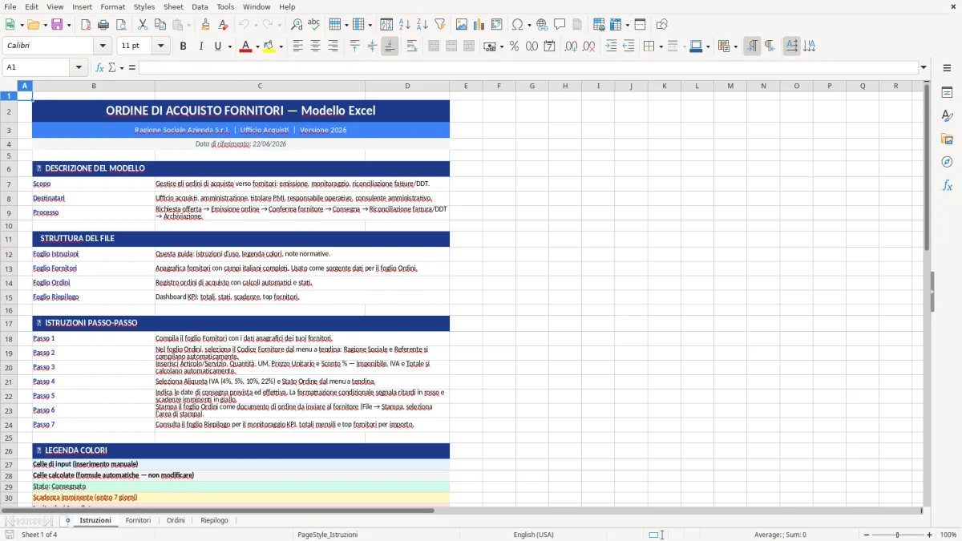This screenshot has height=541, width=962.
Task: Click the zoom out minus button
Action: coord(866,535)
